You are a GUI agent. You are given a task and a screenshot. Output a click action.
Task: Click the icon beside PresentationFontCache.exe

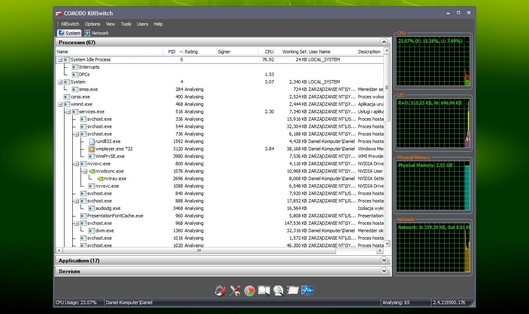click(x=83, y=216)
